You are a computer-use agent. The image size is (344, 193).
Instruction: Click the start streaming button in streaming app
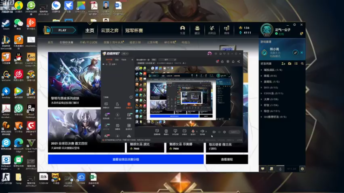coord(234,132)
